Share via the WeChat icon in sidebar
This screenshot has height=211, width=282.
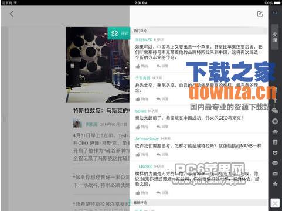pyautogui.click(x=275, y=111)
